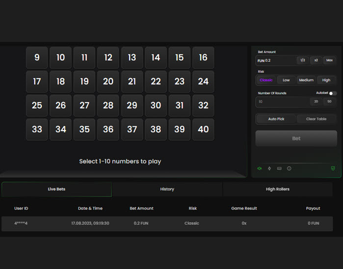Toggle the Autobet switch

(x=333, y=93)
